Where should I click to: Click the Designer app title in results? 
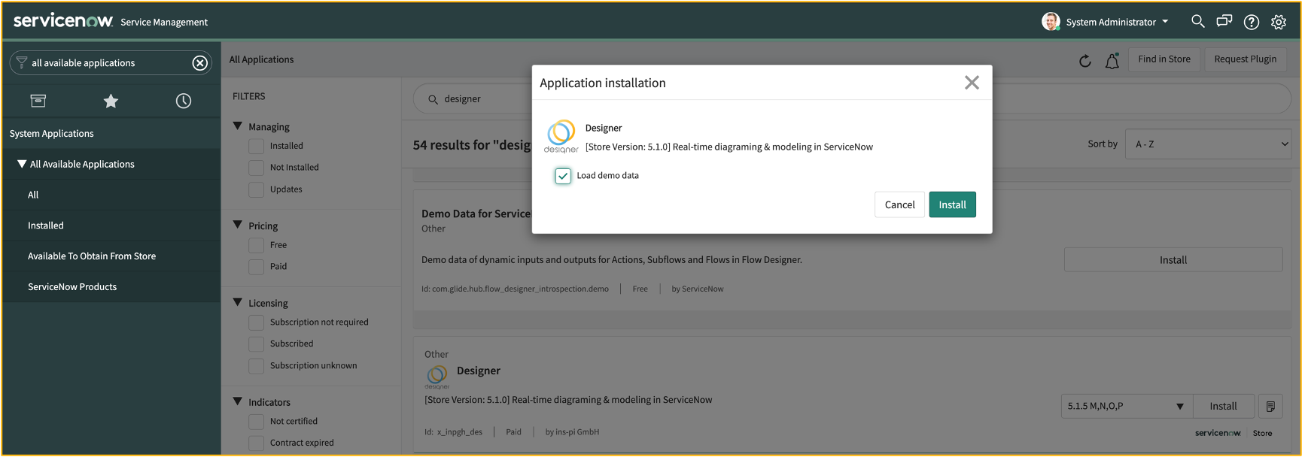click(x=478, y=371)
